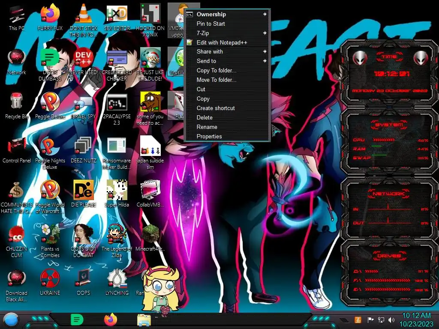Open Properties from context menu
The width and height of the screenshot is (439, 329).
227,136
